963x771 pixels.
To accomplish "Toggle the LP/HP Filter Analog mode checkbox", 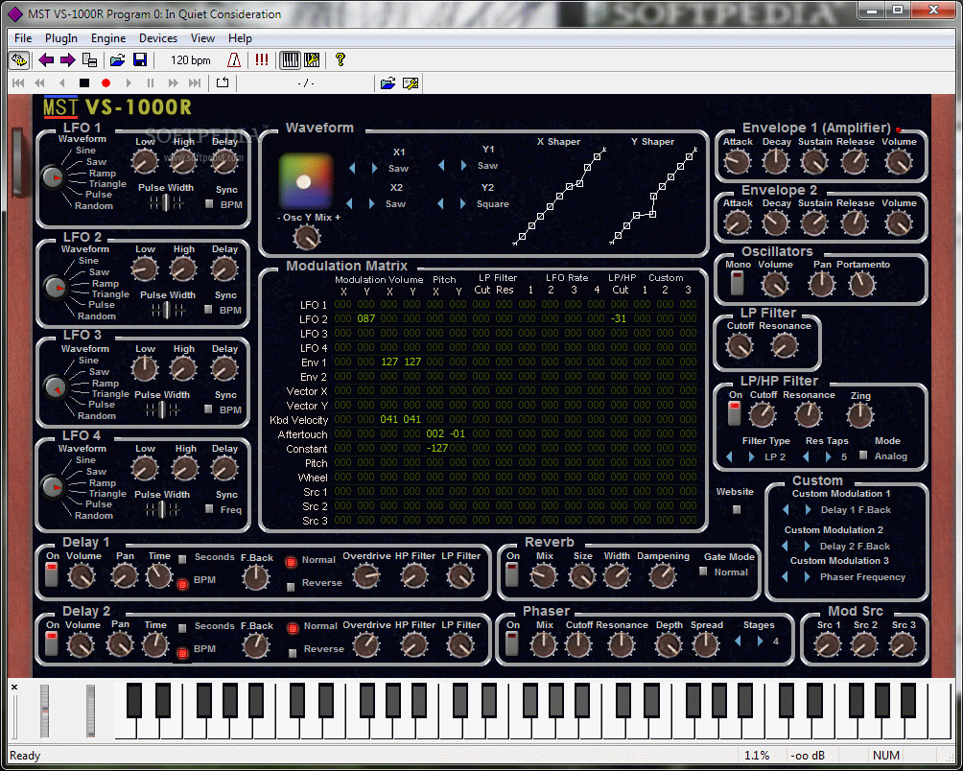I will point(863,456).
